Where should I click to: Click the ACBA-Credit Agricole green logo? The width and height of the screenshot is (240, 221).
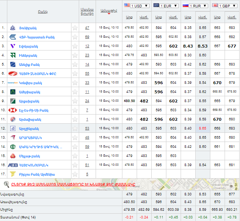(x=13, y=147)
